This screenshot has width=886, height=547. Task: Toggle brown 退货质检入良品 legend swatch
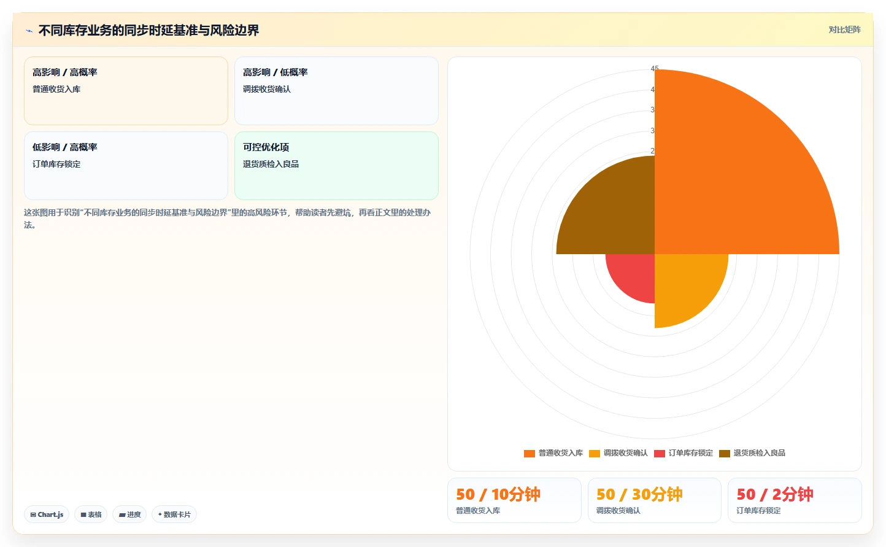(725, 454)
